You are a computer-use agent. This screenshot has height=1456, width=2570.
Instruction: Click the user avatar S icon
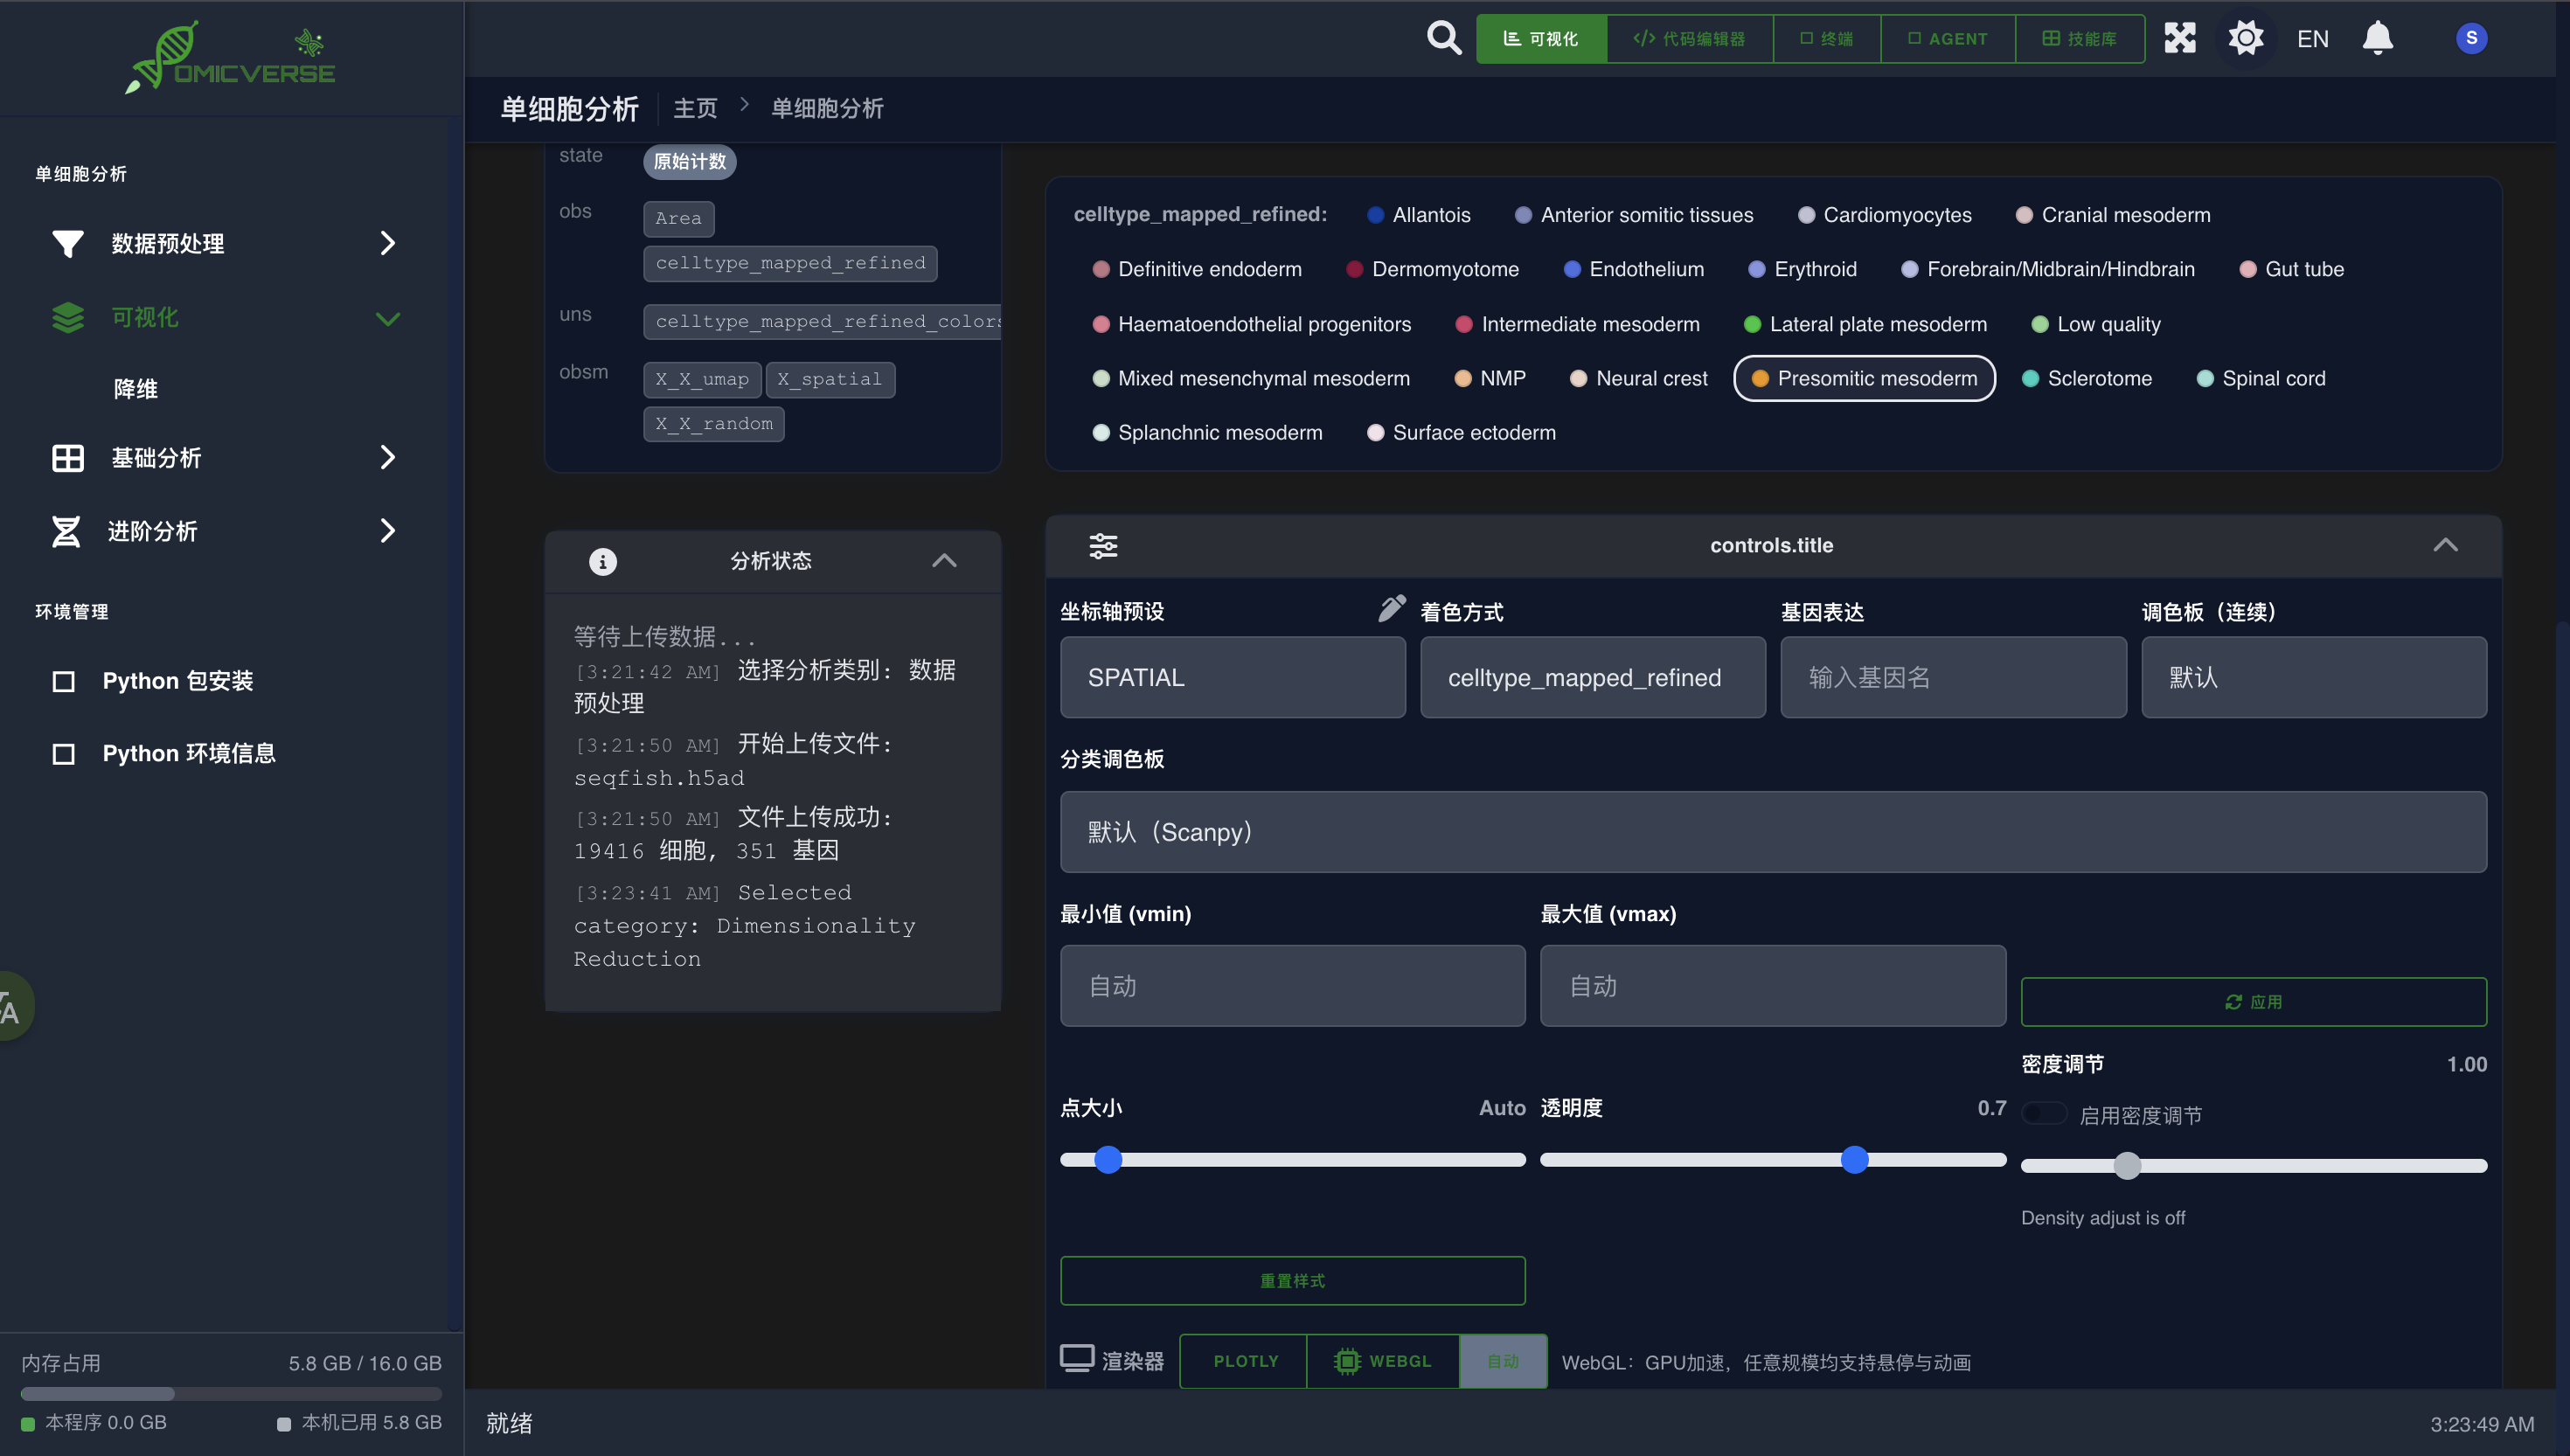(2471, 38)
